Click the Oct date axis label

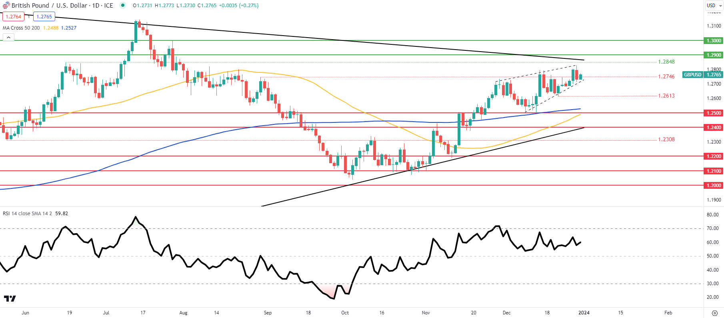point(345,312)
